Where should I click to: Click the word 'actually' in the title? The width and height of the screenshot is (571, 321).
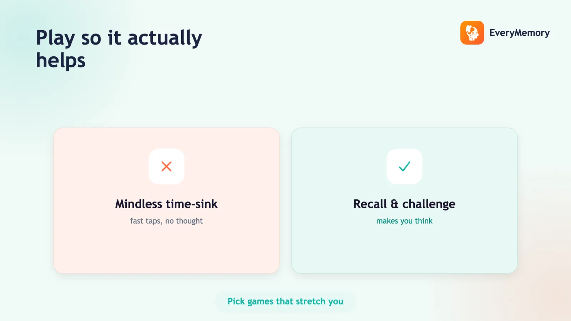tap(165, 38)
